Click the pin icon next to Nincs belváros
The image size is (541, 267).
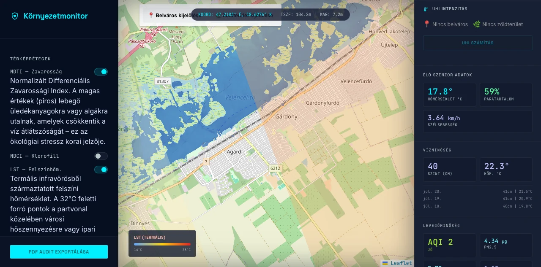tap(427, 24)
